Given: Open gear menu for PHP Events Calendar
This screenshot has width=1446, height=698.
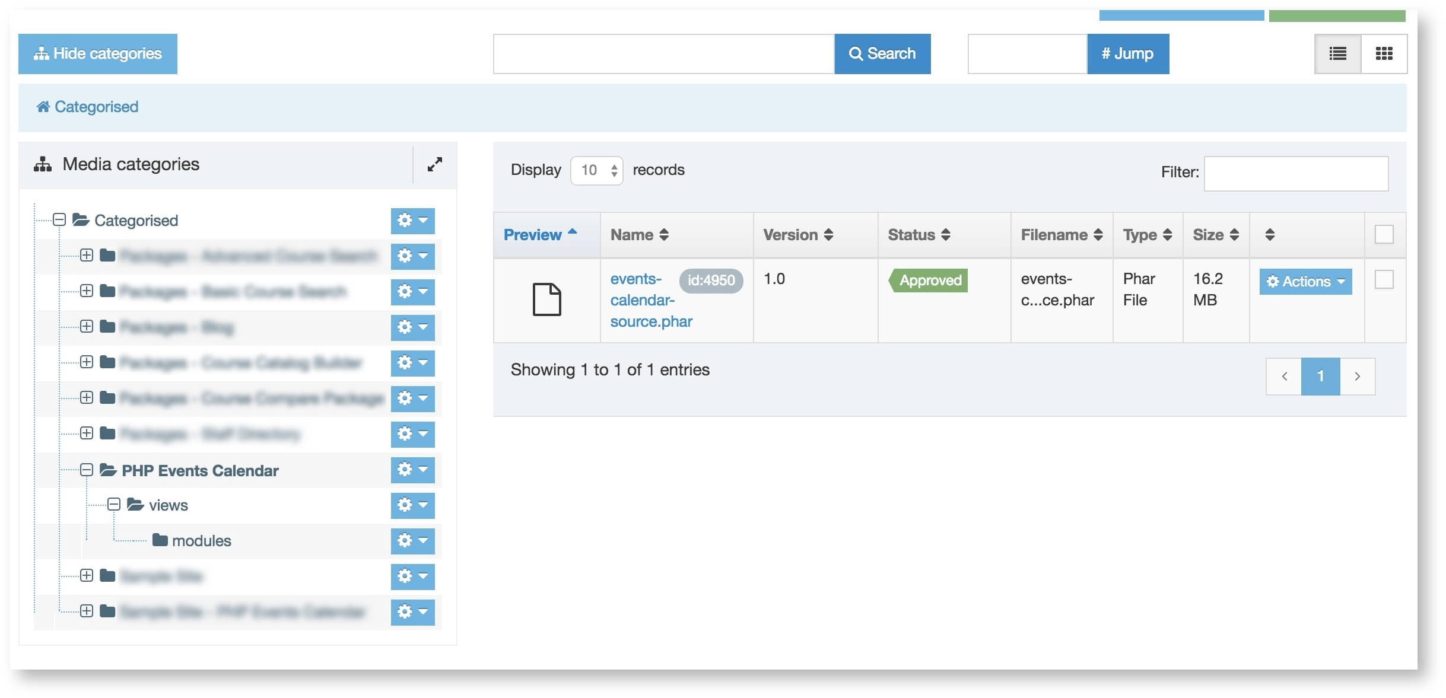Looking at the screenshot, I should coord(412,470).
